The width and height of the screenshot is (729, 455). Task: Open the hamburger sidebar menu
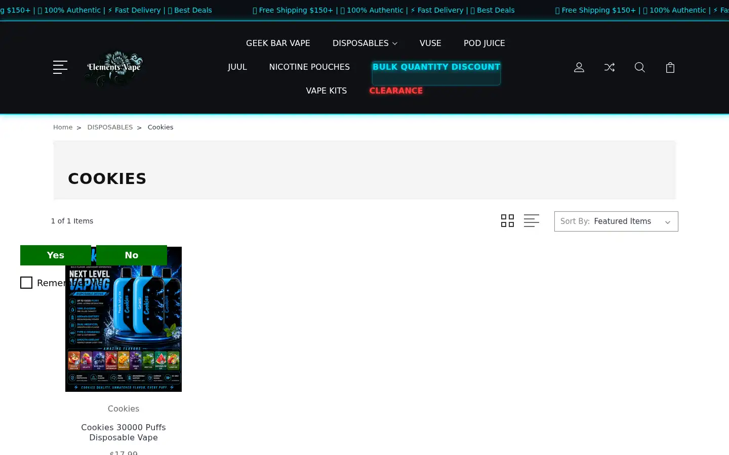point(60,67)
